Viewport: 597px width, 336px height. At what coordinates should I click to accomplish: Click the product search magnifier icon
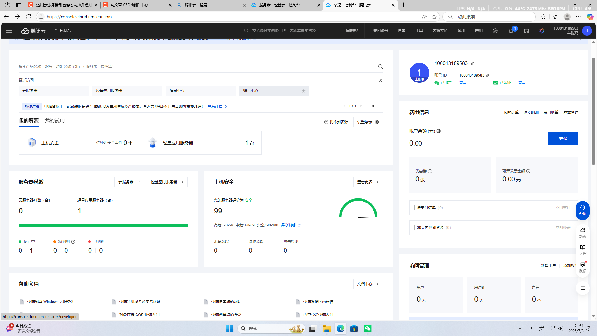pyautogui.click(x=380, y=67)
